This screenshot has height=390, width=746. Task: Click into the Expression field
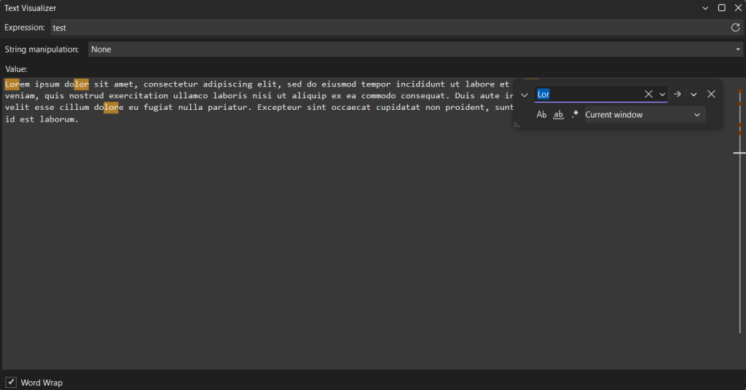[x=389, y=28]
